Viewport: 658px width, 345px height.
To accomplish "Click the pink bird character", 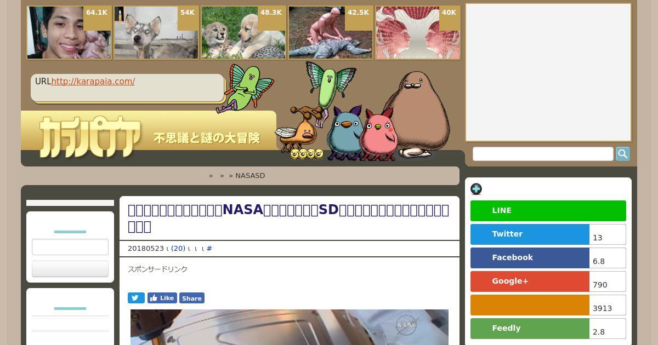I will click(378, 135).
